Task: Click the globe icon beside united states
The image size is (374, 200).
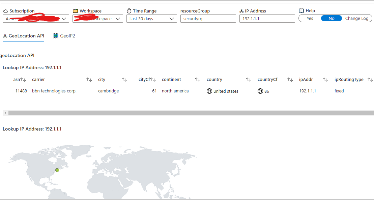Action: click(x=209, y=91)
